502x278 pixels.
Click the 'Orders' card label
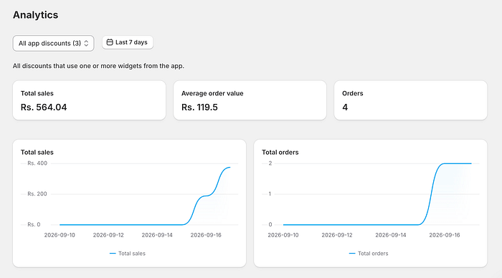click(x=353, y=93)
